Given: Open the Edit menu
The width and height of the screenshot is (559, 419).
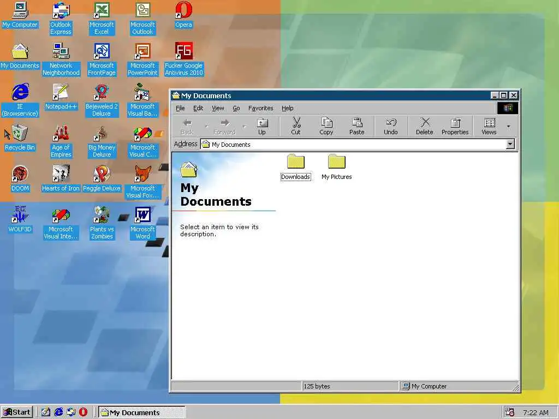Looking at the screenshot, I should pyautogui.click(x=198, y=108).
